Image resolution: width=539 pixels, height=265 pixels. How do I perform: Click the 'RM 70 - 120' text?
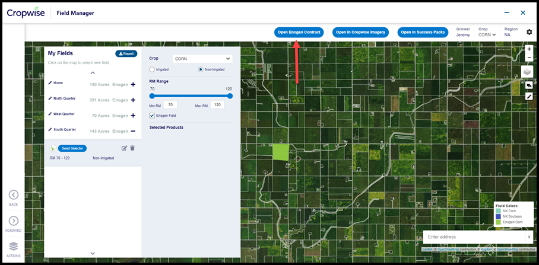pyautogui.click(x=59, y=158)
